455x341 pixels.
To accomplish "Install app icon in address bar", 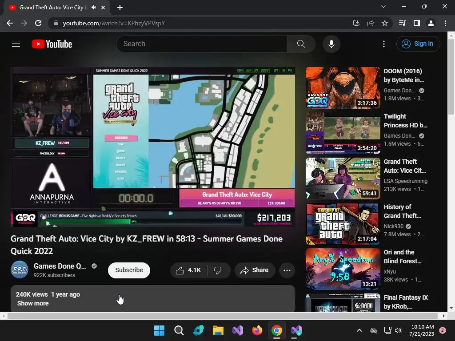I will pos(356,23).
